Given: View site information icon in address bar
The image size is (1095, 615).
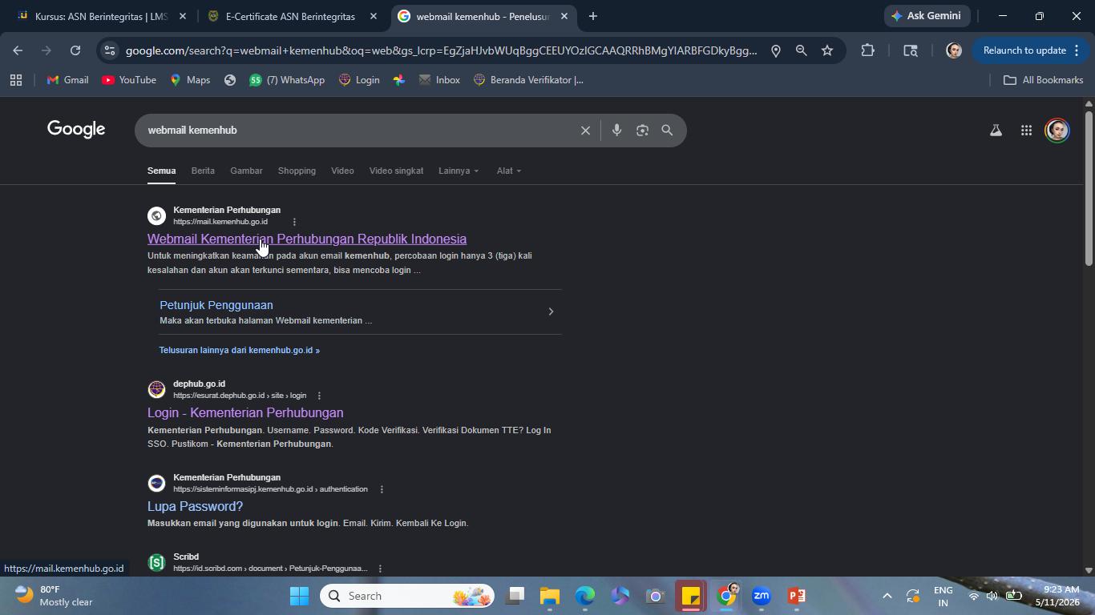Looking at the screenshot, I should 110,50.
